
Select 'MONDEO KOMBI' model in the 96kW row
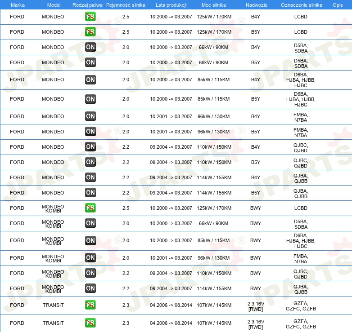(x=53, y=258)
